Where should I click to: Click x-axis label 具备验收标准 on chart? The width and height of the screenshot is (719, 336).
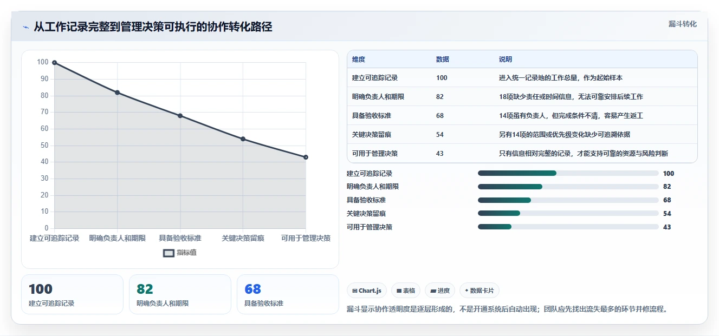point(180,238)
